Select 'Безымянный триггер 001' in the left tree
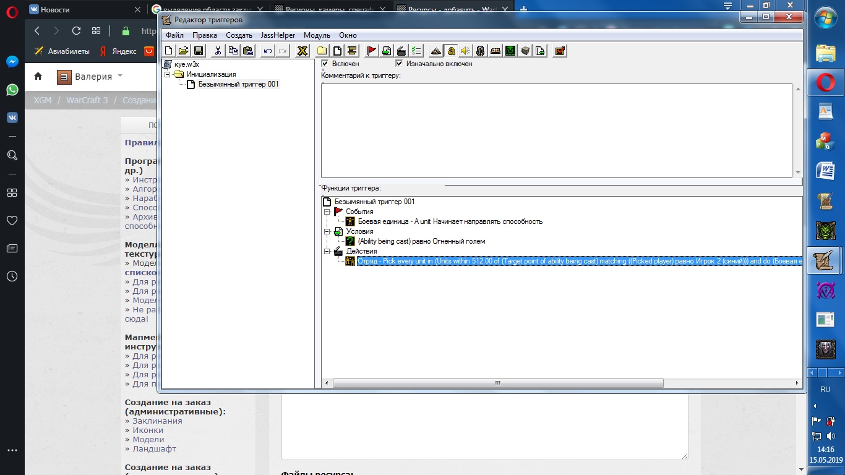The width and height of the screenshot is (845, 475). (x=239, y=84)
